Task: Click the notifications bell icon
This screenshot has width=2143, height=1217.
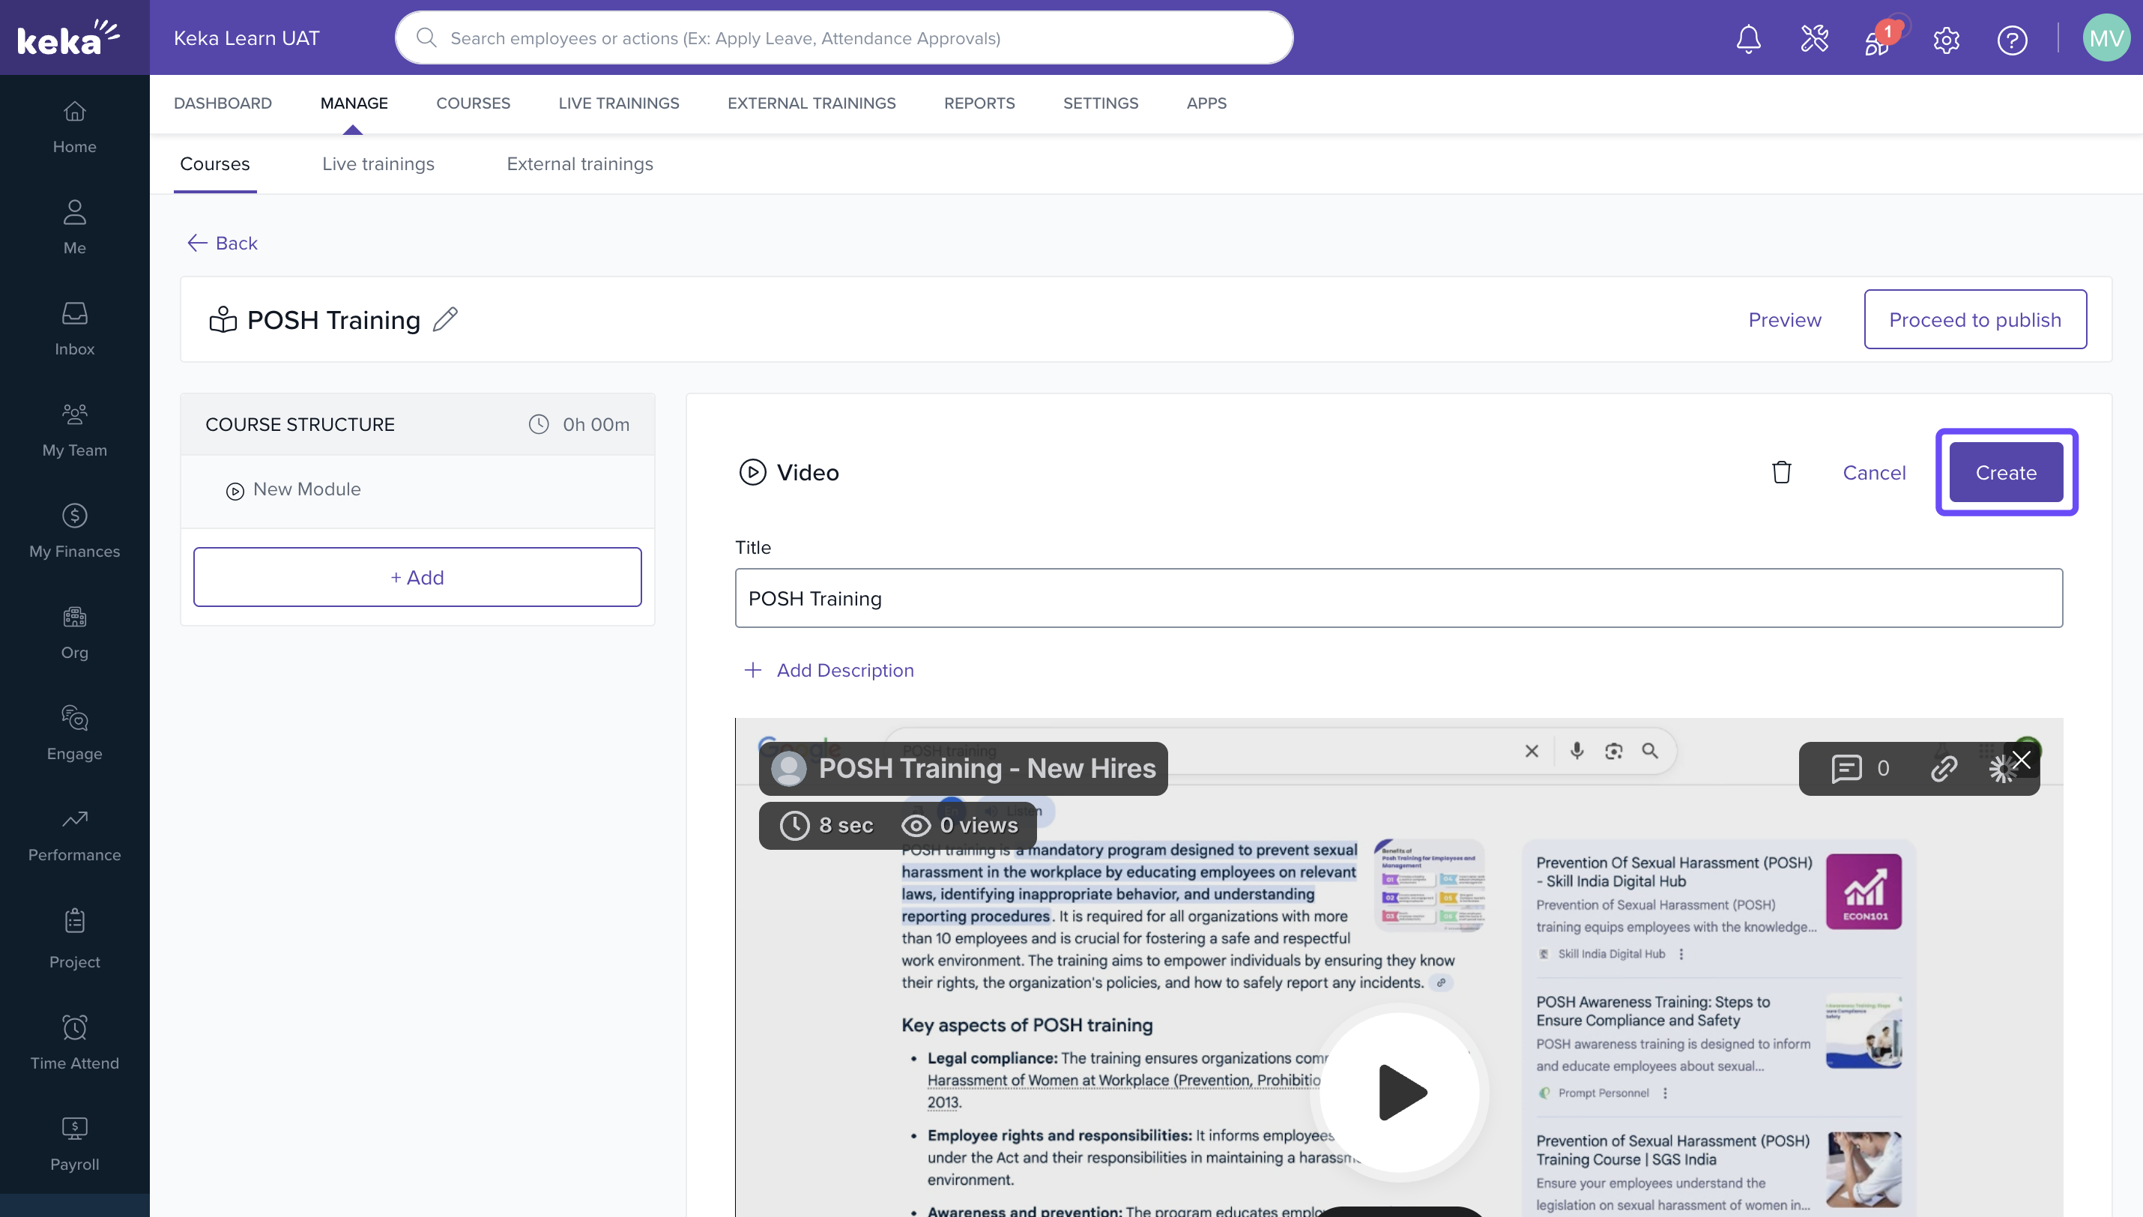Action: [x=1748, y=39]
